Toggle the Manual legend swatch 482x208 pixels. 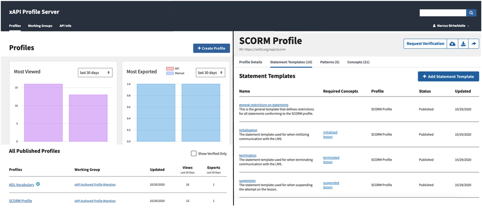tap(170, 73)
